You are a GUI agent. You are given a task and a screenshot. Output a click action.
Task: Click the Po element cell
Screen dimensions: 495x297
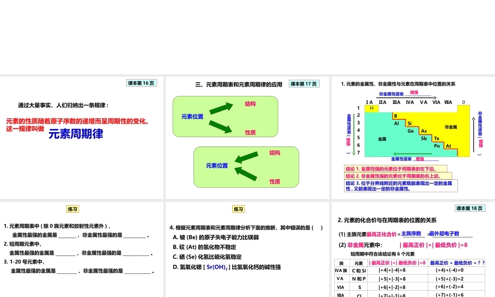tap(437, 146)
